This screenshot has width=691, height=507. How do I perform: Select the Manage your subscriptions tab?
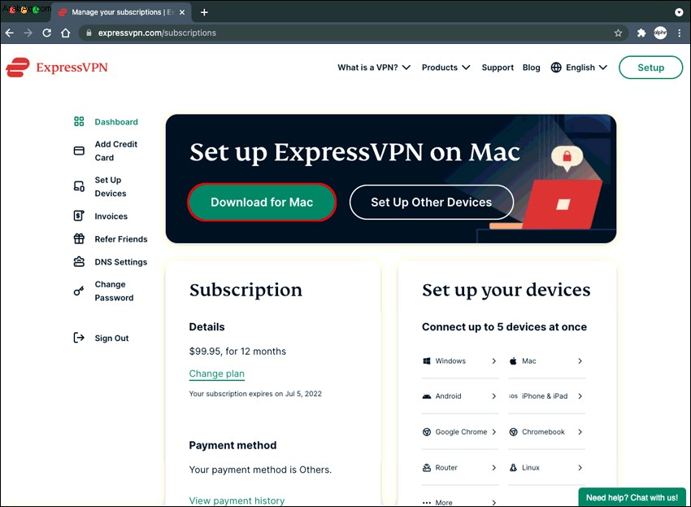pyautogui.click(x=121, y=12)
